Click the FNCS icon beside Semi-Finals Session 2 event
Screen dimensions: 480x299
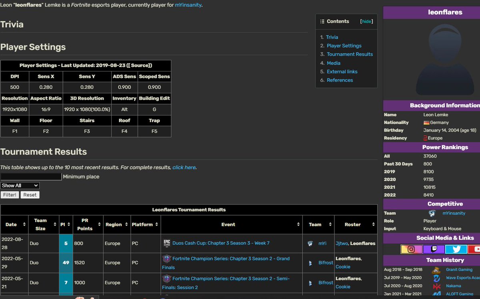(x=166, y=278)
